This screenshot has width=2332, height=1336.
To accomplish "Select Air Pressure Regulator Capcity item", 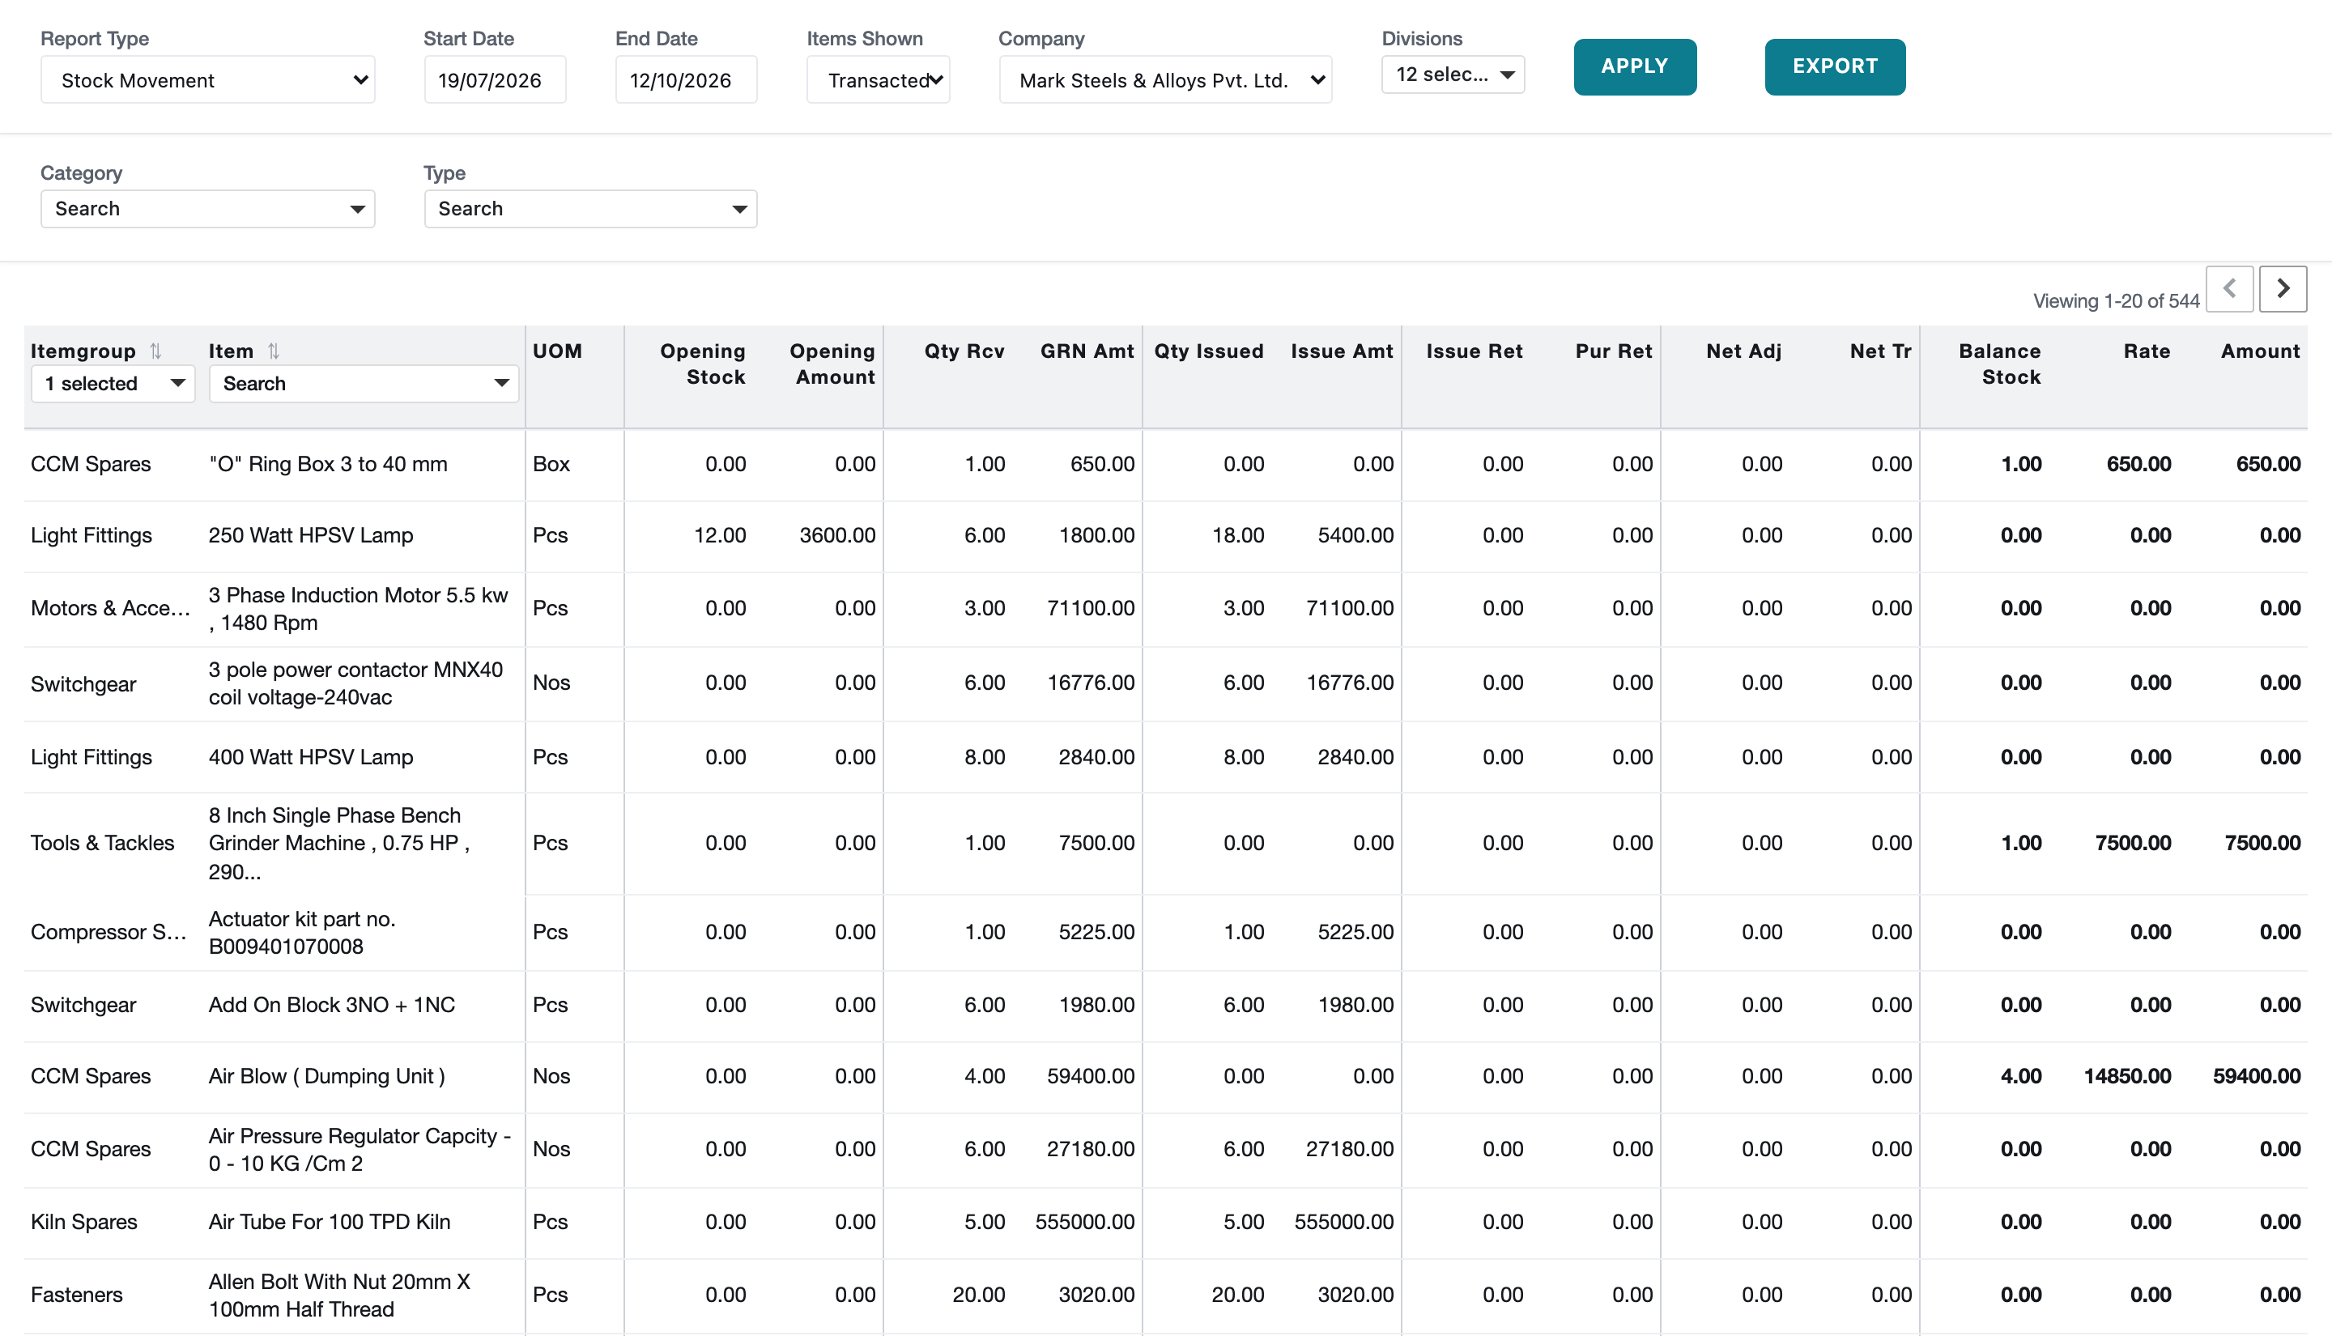I will [360, 1150].
